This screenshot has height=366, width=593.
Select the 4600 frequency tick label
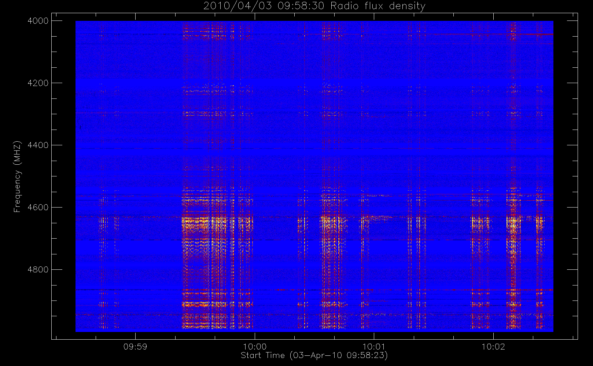38,208
